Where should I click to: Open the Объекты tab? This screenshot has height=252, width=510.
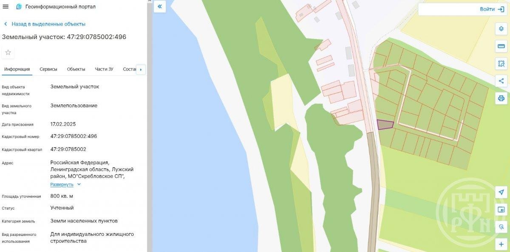76,69
